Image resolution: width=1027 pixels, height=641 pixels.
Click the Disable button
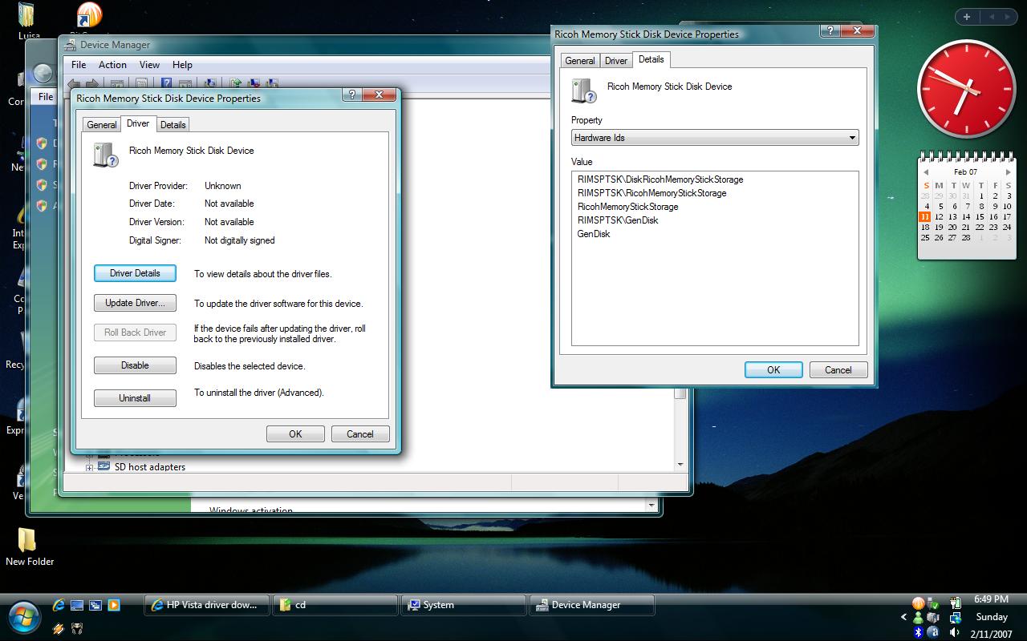coord(135,365)
